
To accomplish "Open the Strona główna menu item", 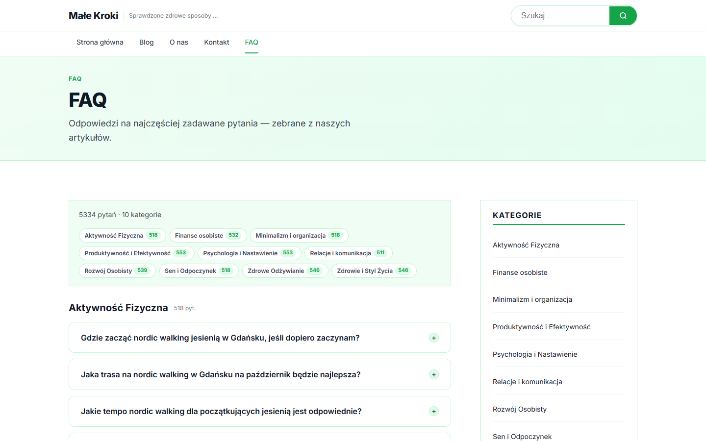I will [x=100, y=42].
